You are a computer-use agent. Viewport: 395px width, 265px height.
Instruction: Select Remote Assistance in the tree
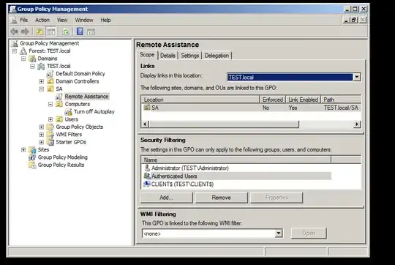(x=86, y=97)
